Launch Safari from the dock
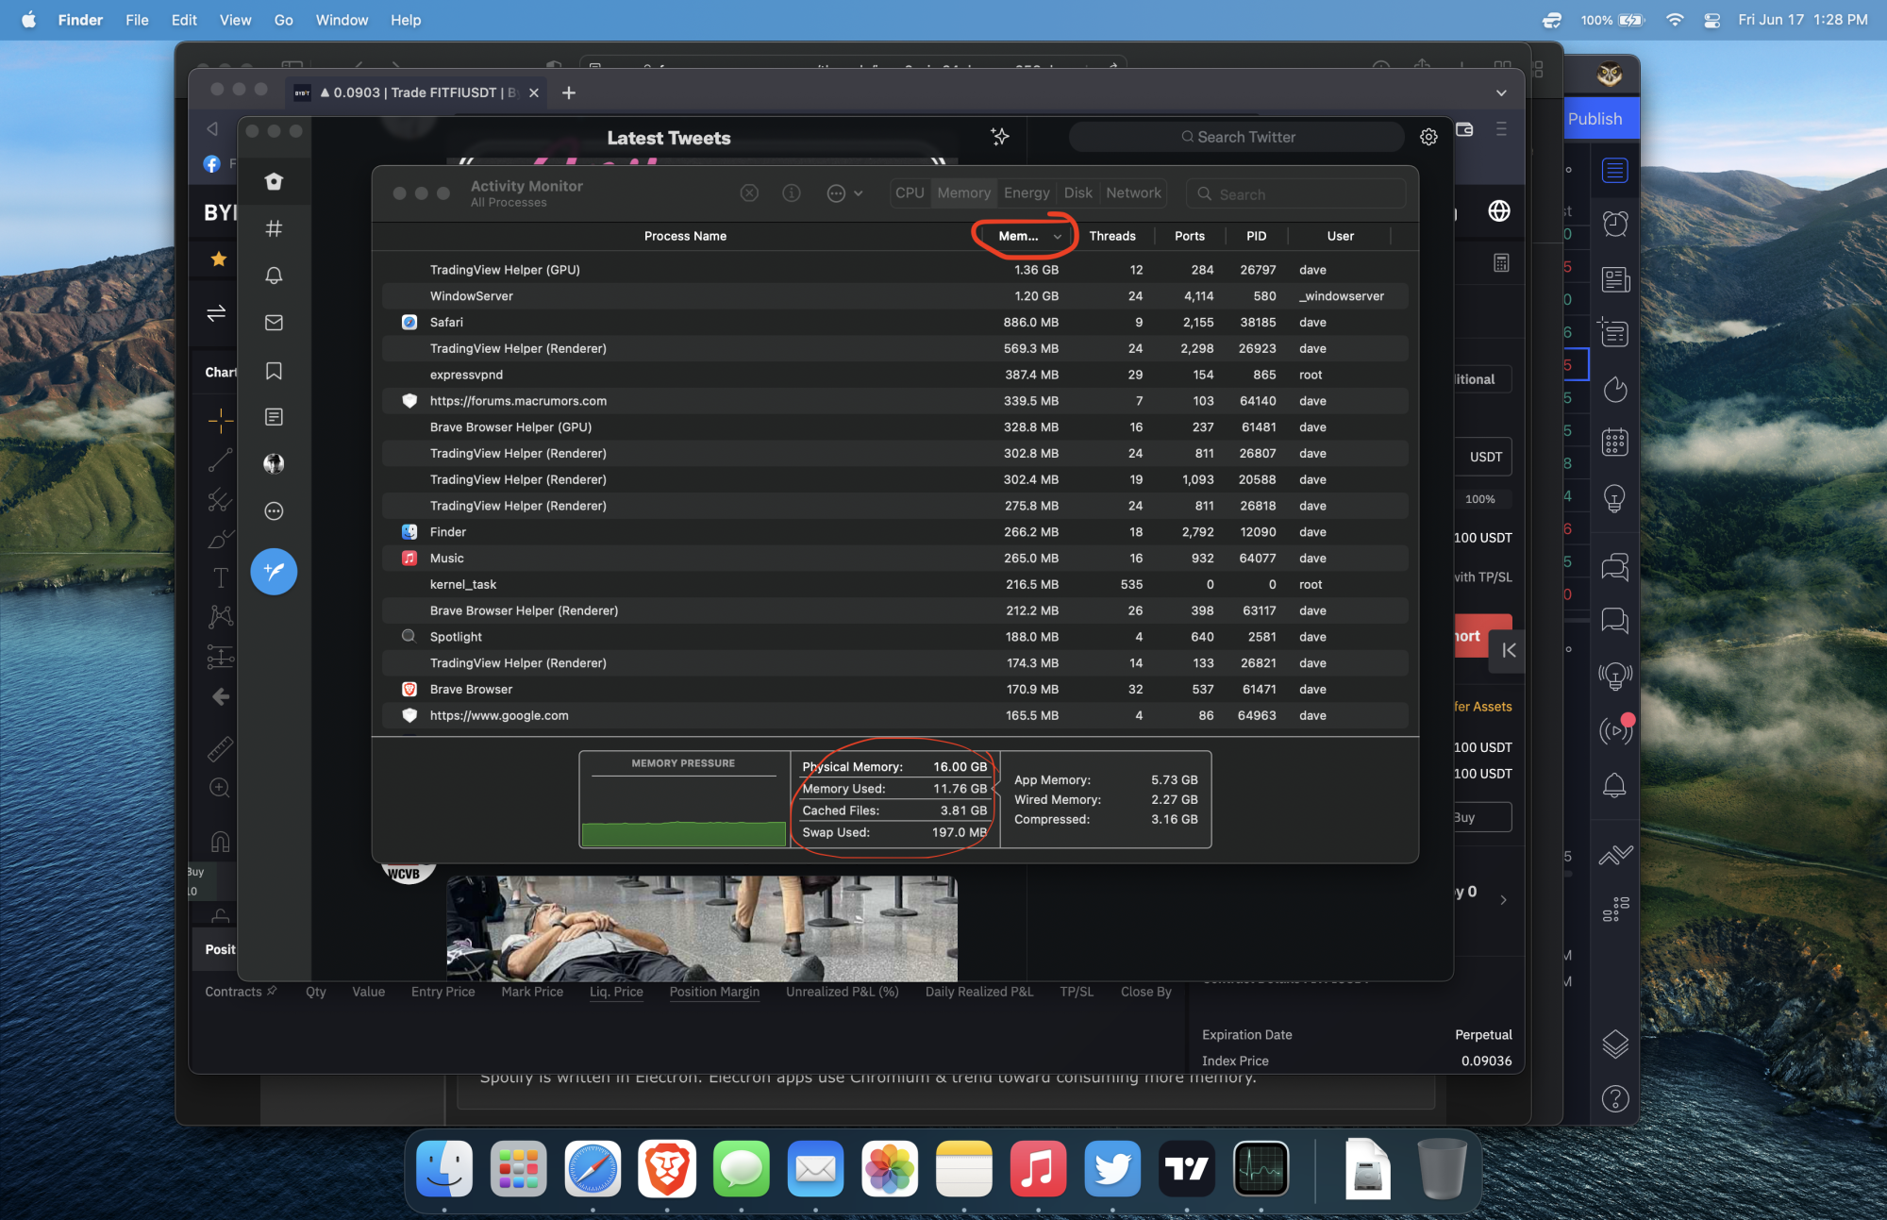 pos(593,1169)
